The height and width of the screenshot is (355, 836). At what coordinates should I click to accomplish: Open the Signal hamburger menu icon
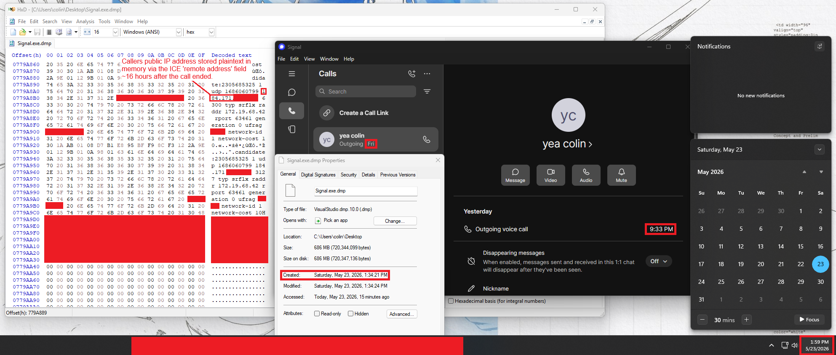[291, 74]
